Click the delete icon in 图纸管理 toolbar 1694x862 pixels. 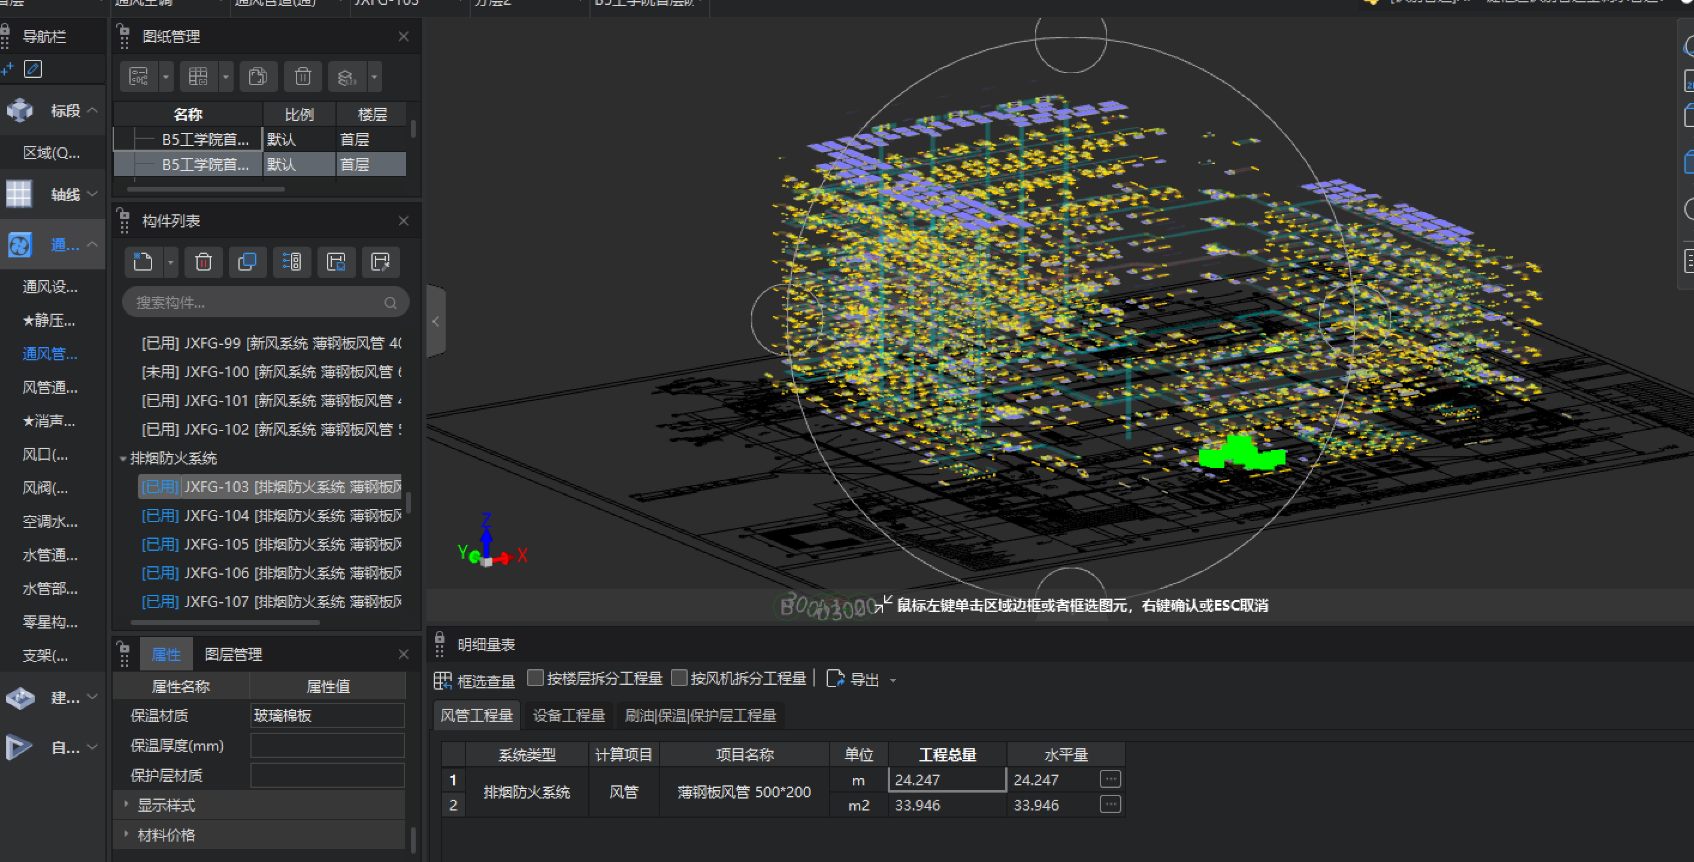(302, 77)
